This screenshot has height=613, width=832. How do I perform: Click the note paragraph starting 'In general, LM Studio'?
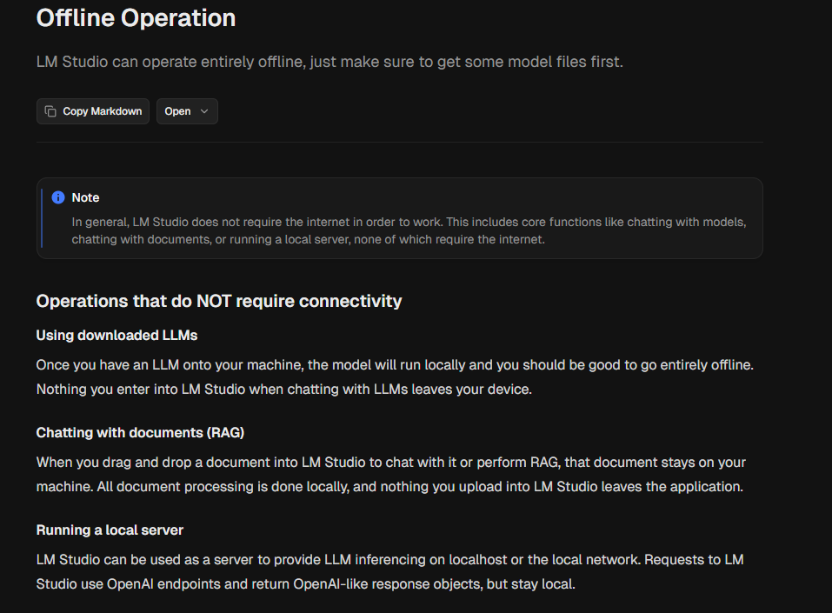coord(409,230)
